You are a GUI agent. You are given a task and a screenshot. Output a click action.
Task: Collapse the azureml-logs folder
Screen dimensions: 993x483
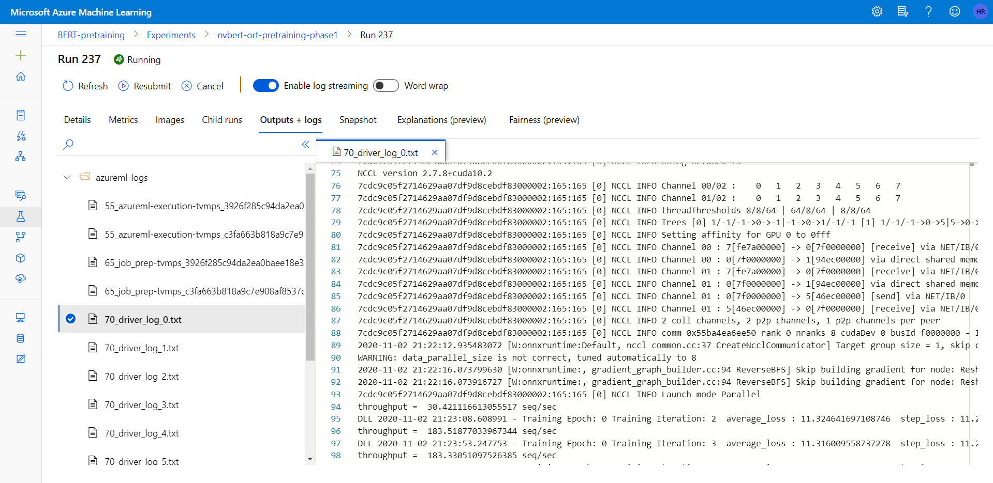[67, 178]
